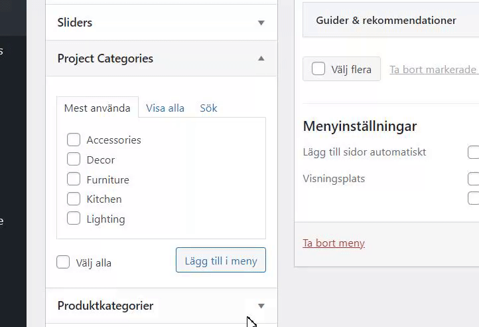Image resolution: width=479 pixels, height=327 pixels.
Task: Enable Lägg till sidor automatiskt checkbox
Action: click(473, 153)
